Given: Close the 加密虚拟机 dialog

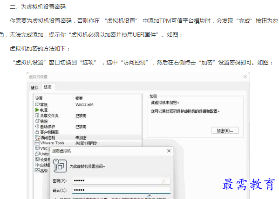Looking at the screenshot, I should pos(169,151).
